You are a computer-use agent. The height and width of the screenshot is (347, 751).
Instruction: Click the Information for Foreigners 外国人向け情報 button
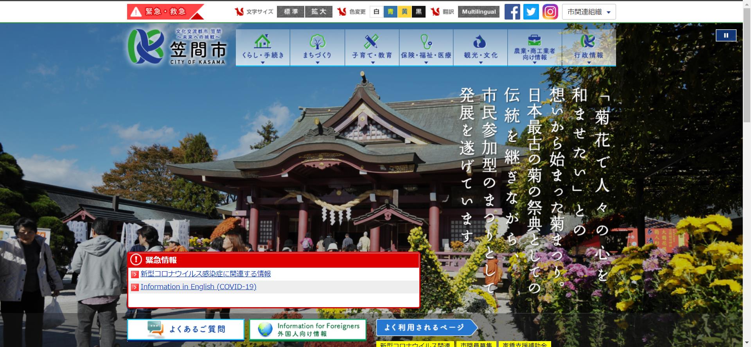[x=308, y=329]
